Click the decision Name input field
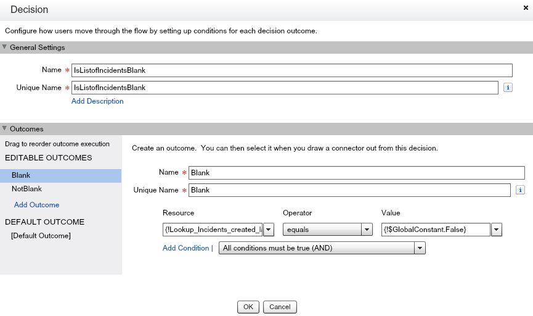This screenshot has width=533, height=316. point(291,70)
